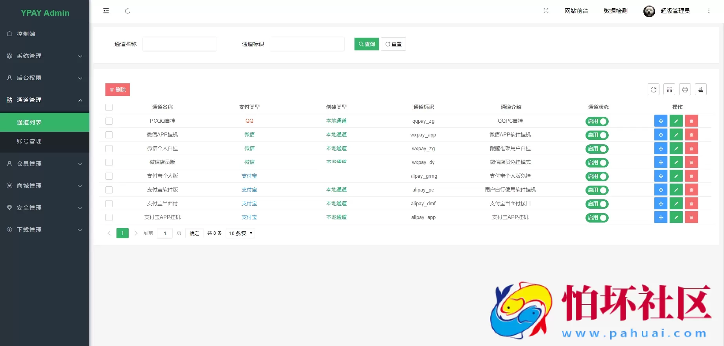Toggle fullscreen mode icon
This screenshot has height=346, width=724.
click(x=546, y=11)
